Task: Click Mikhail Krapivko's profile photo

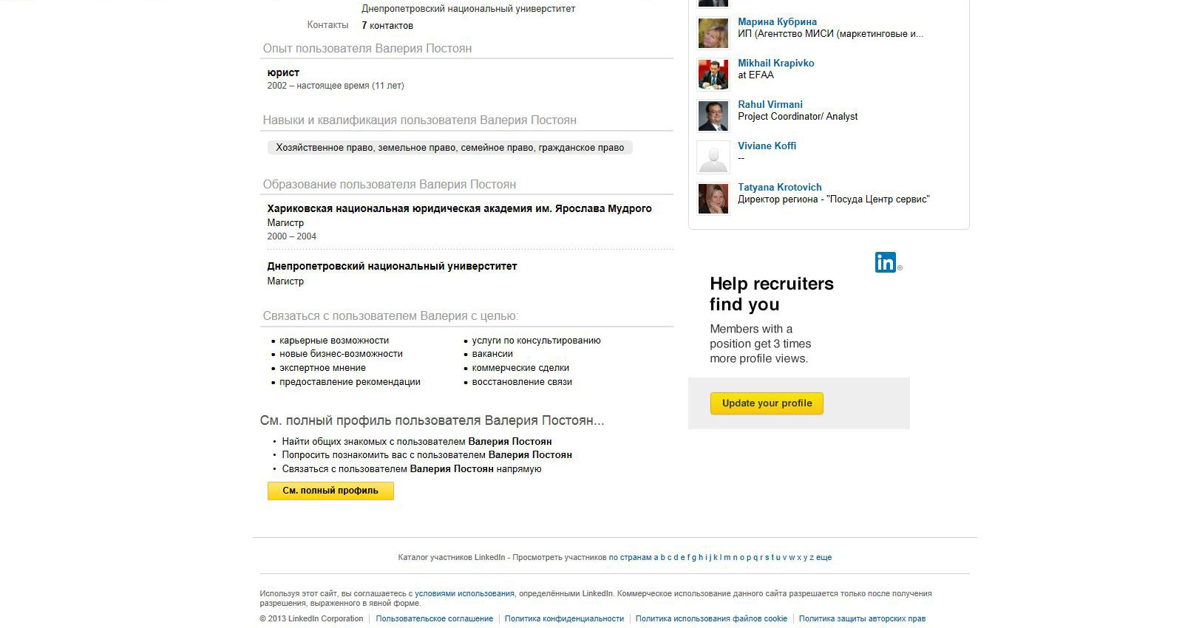Action: (713, 75)
